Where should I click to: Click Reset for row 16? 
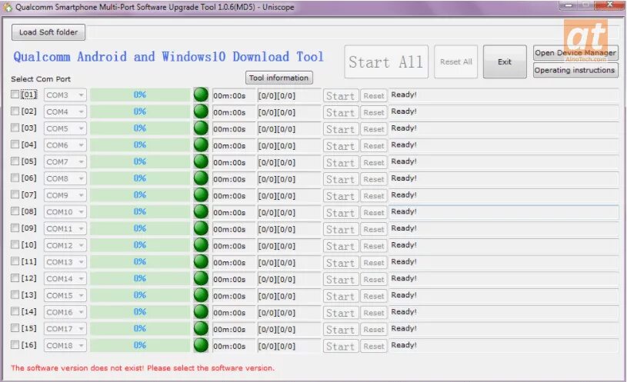[374, 346]
